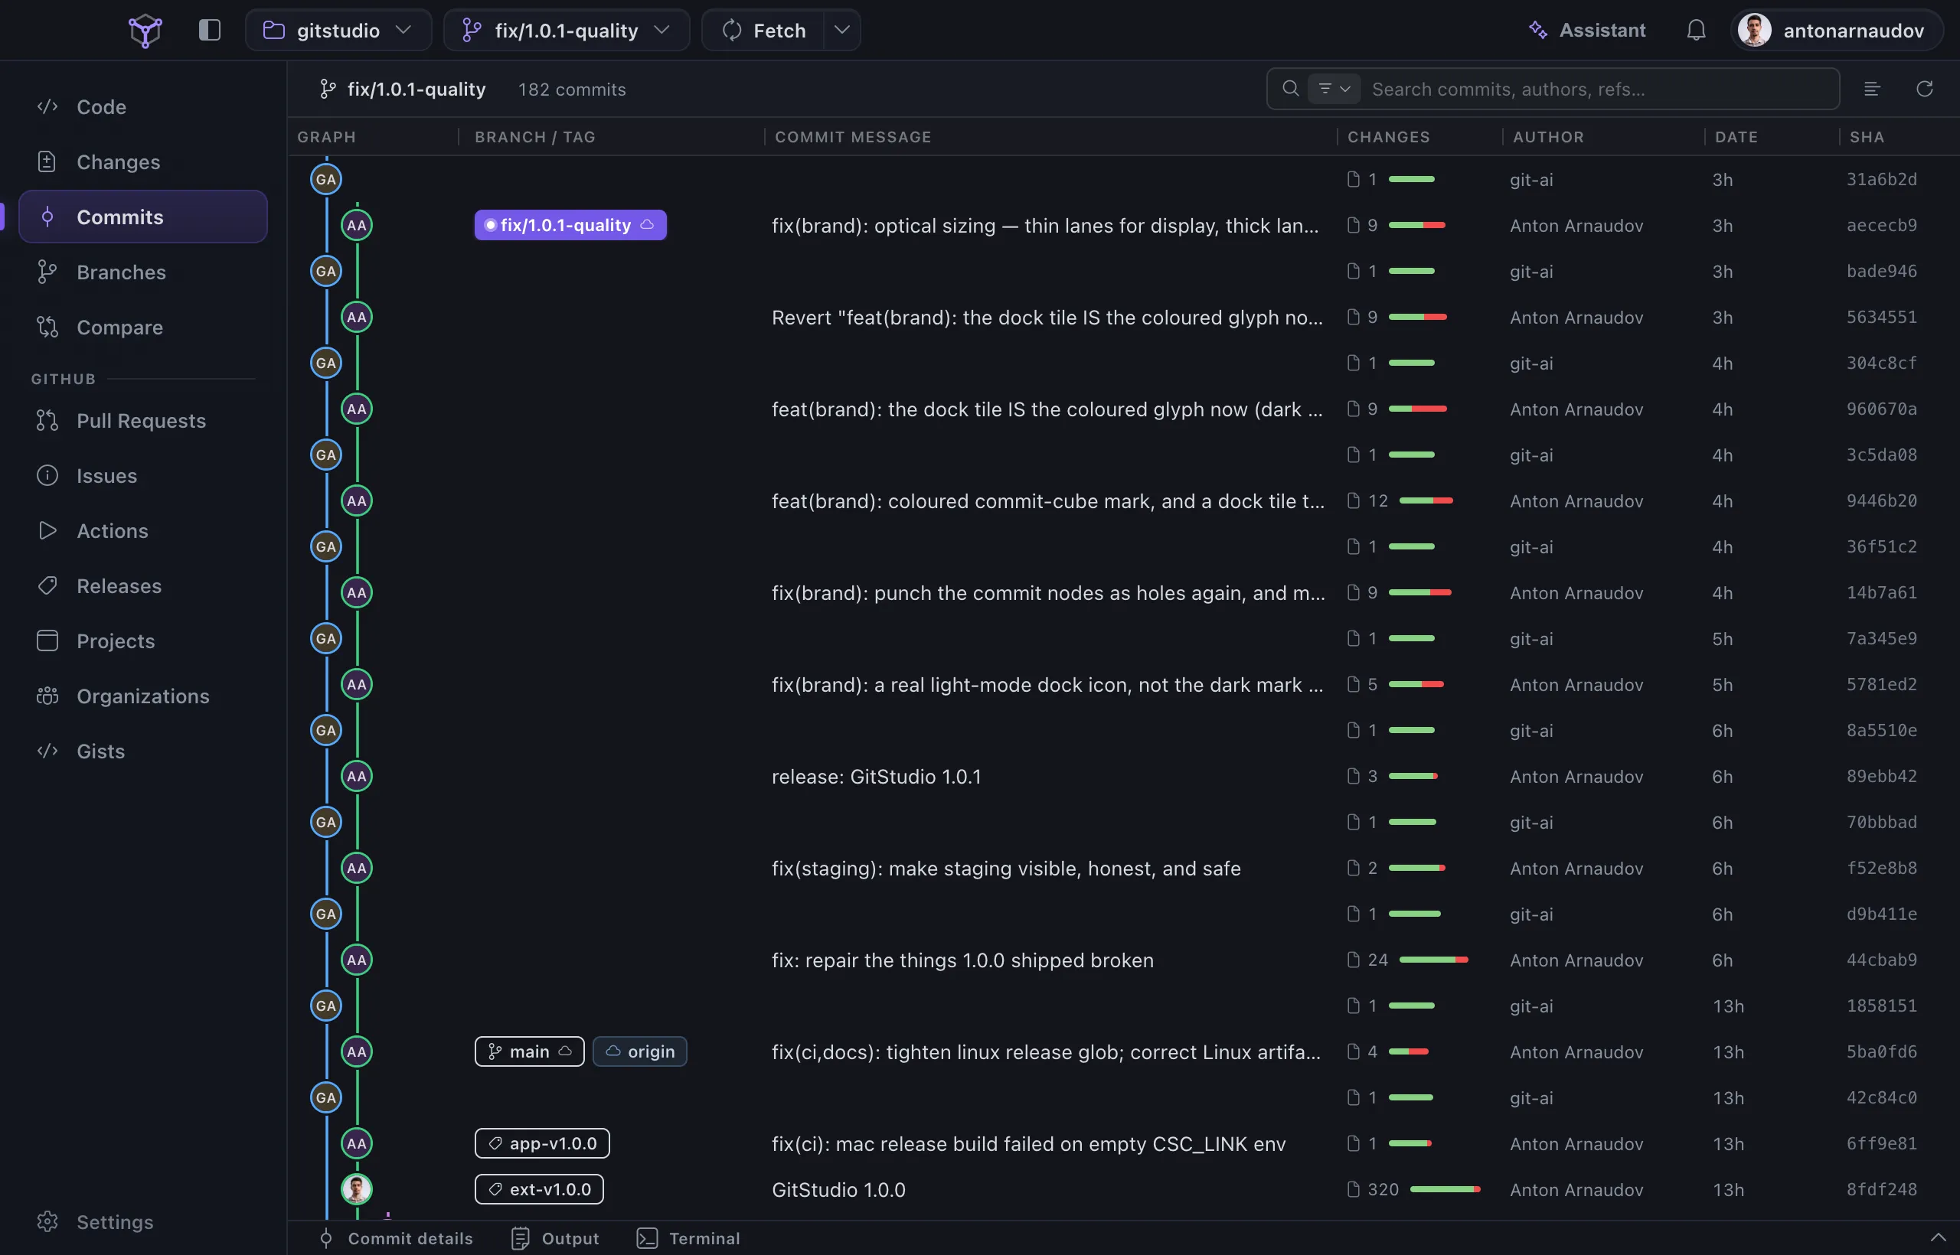Click the search magnifier icon

point(1290,88)
